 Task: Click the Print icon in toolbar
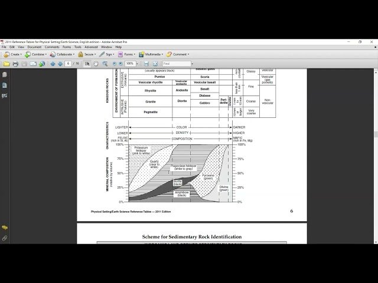(15, 64)
